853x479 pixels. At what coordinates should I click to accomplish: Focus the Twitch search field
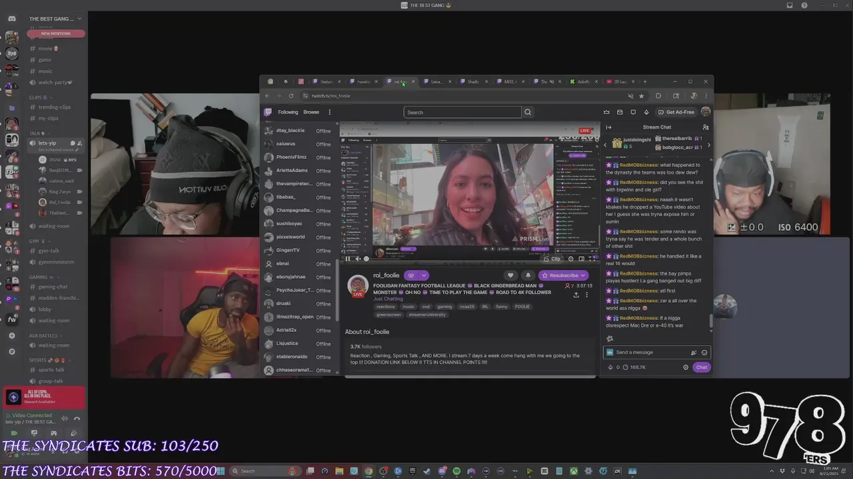[x=462, y=112]
